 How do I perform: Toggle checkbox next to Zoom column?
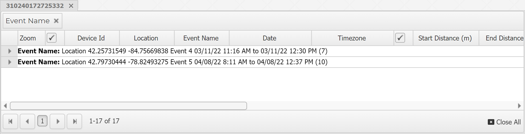coord(52,38)
